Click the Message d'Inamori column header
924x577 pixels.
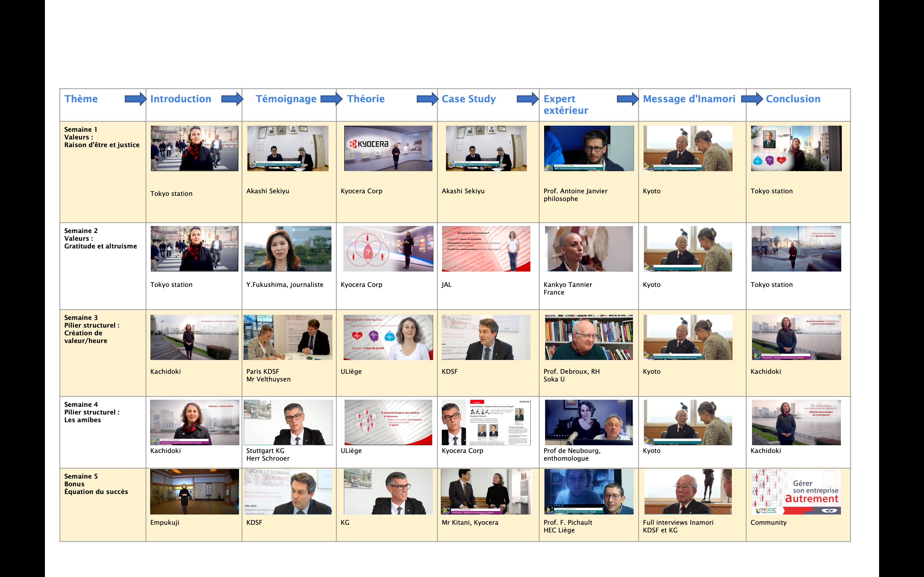pos(689,99)
